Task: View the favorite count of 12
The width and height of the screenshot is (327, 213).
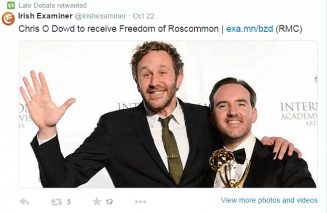Action: 109,202
